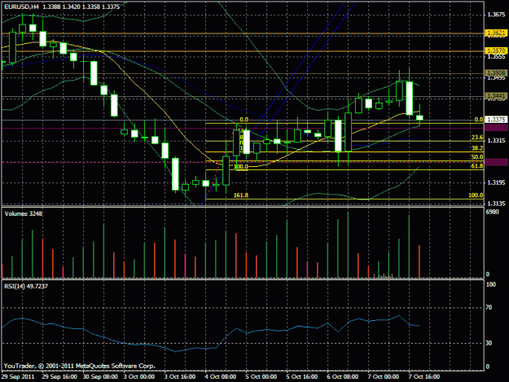The width and height of the screenshot is (509, 382).
Task: Click the 5 Oct 16:00 time label
Action: (302, 377)
